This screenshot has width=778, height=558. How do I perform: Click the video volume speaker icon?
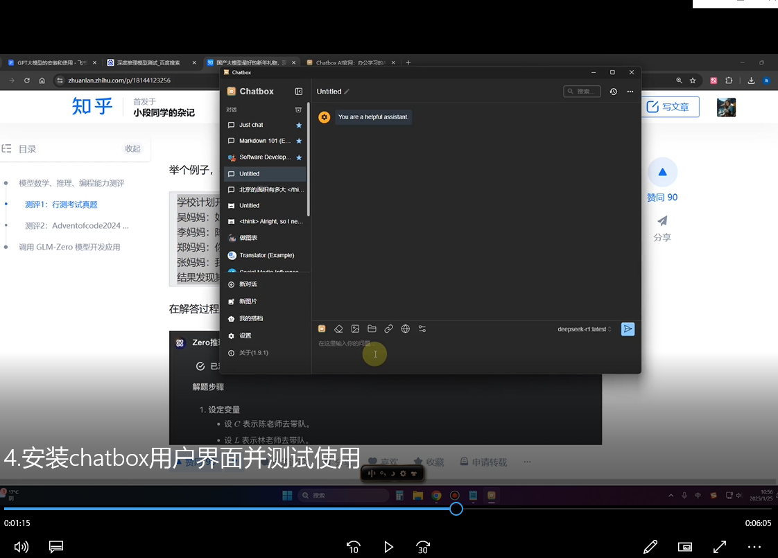(x=21, y=547)
